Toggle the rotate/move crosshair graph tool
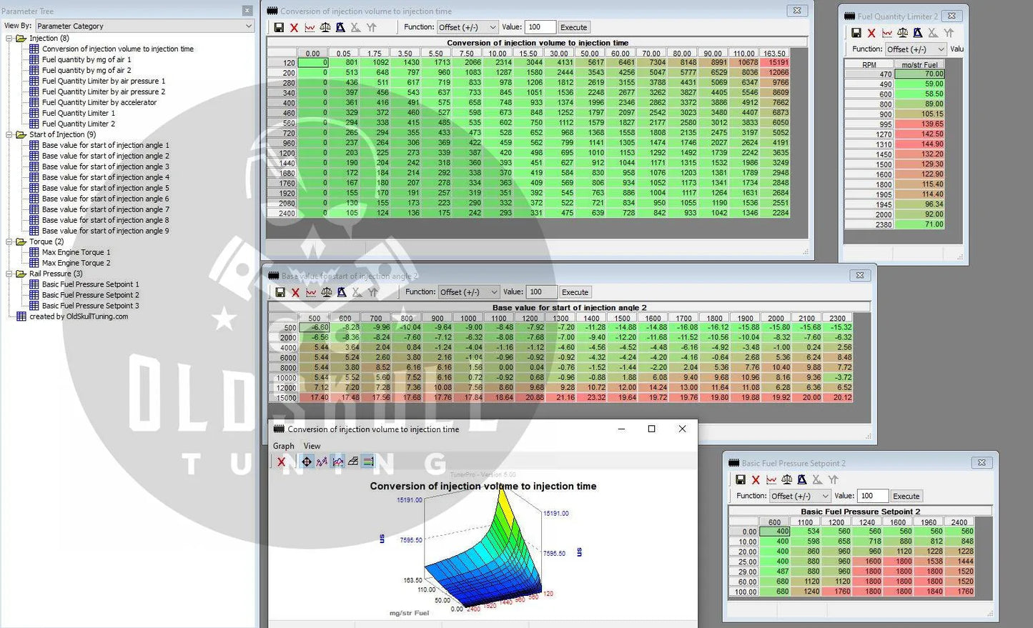This screenshot has height=628, width=1033. (x=307, y=462)
